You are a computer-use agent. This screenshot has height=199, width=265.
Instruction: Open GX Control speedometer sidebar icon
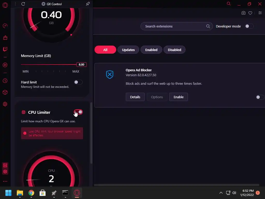tap(5, 26)
